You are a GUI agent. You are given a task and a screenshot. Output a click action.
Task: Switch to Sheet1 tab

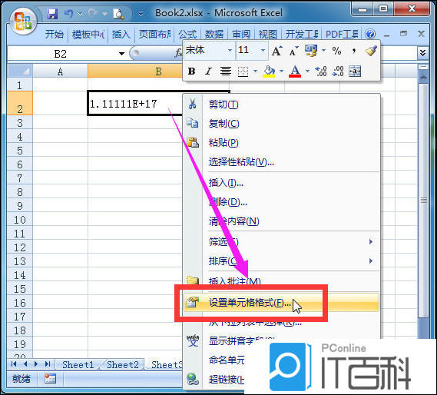(x=78, y=364)
